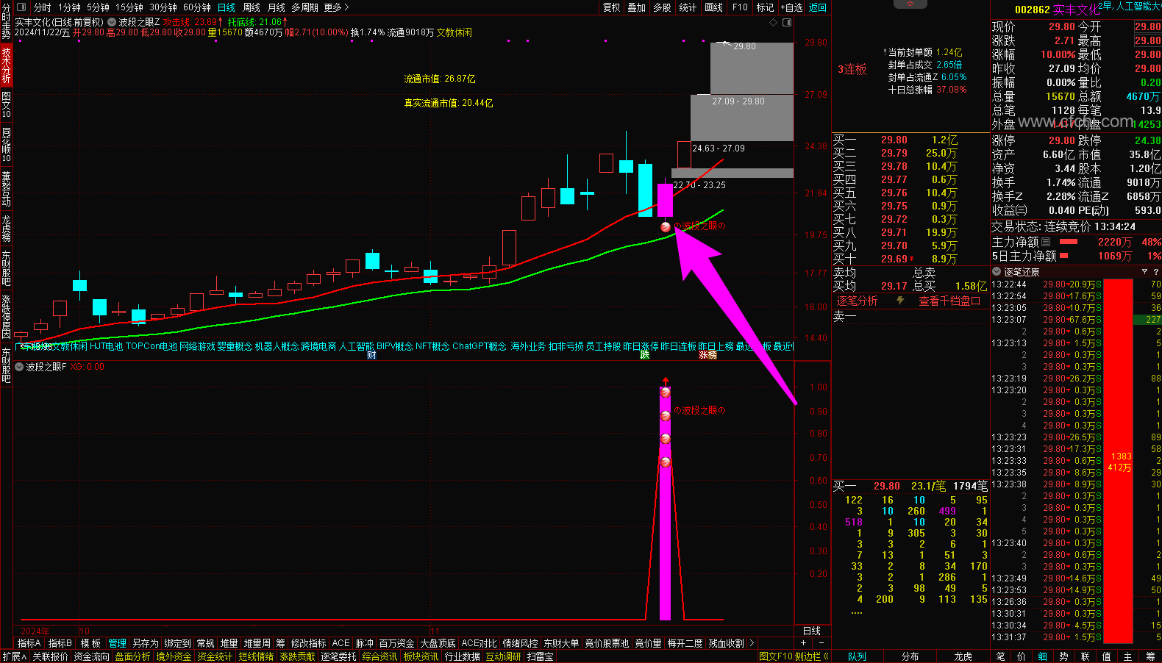The width and height of the screenshot is (1162, 663).
Task: Open 龙虎榜 in left sidebar
Action: click(x=6, y=229)
